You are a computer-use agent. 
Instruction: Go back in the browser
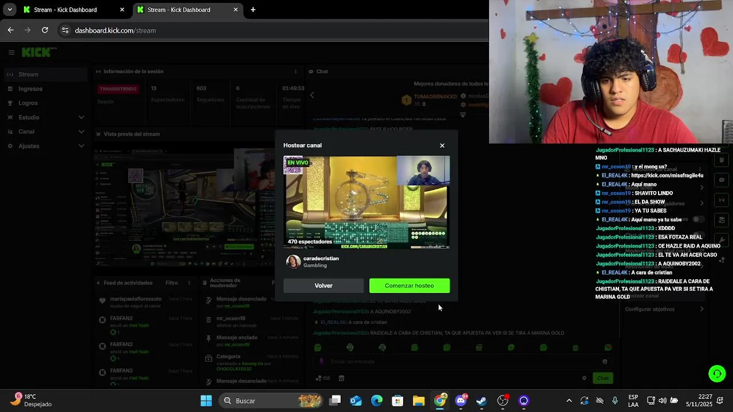tap(11, 30)
